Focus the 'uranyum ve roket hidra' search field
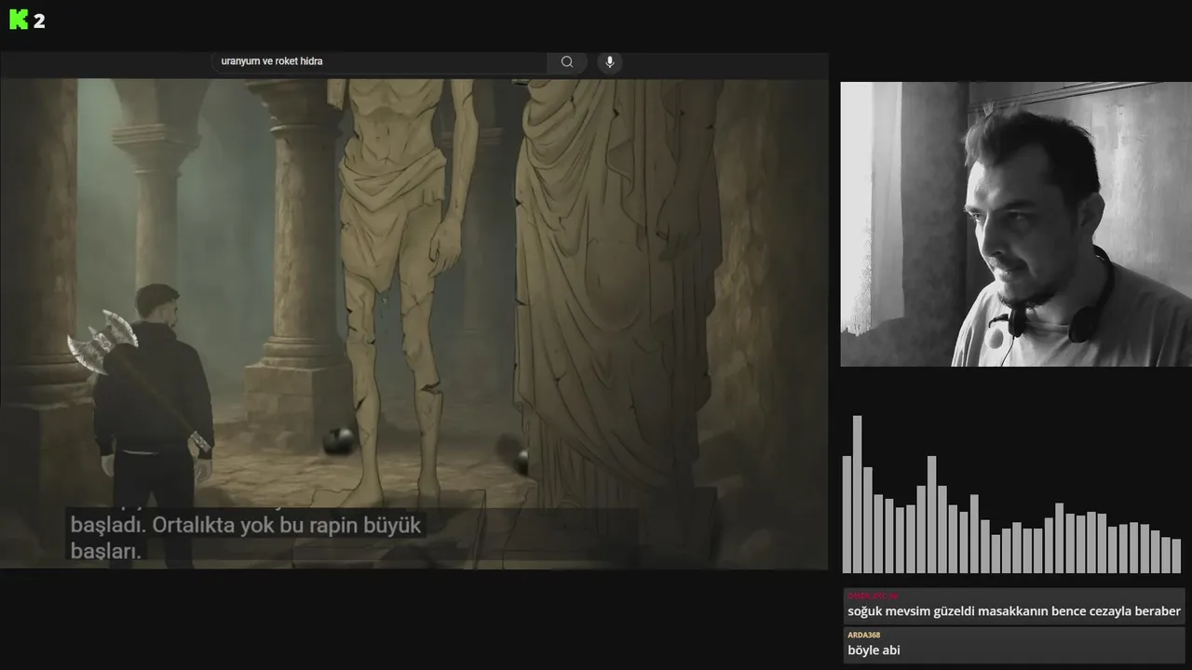Image resolution: width=1192 pixels, height=670 pixels. point(380,61)
